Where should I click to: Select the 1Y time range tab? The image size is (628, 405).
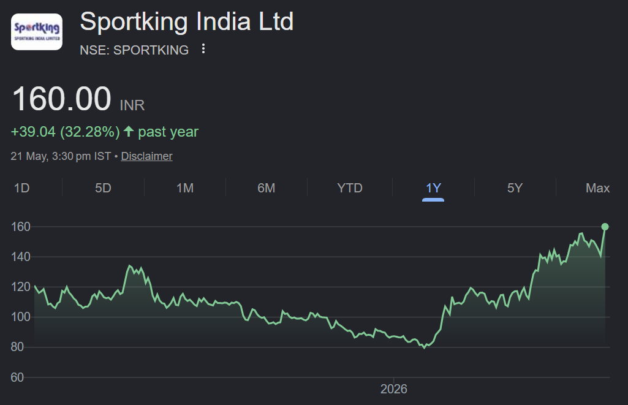(x=433, y=188)
